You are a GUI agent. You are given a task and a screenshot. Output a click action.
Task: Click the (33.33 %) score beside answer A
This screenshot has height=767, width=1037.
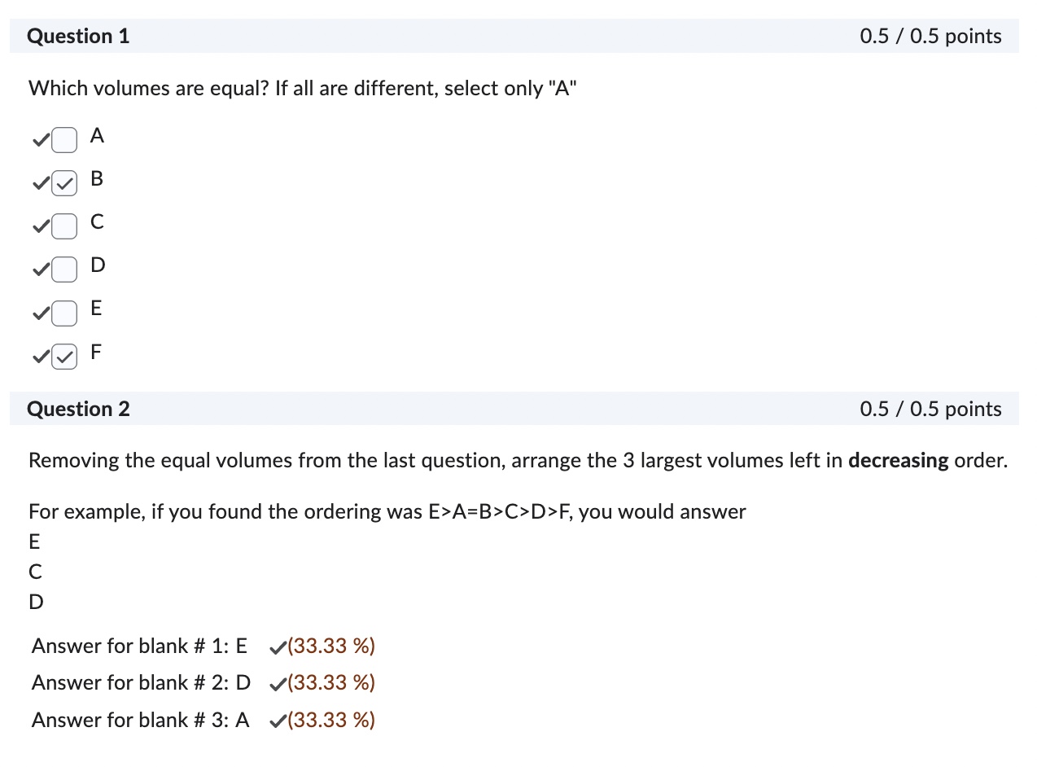(332, 720)
